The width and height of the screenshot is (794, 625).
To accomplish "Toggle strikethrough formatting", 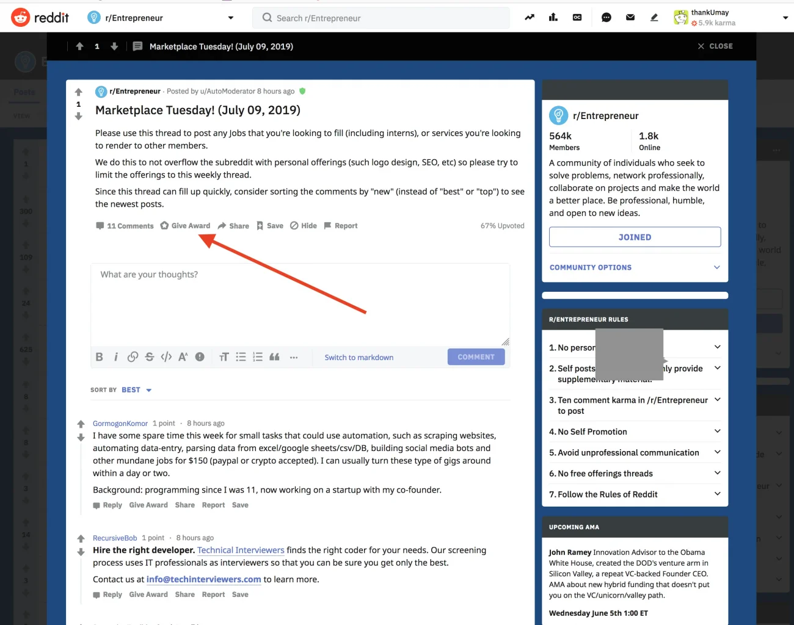I will [x=150, y=357].
